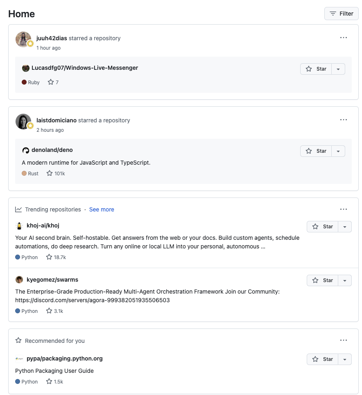Open the Trending repositories overflow menu
Screen dimensions: 362x395
[x=344, y=209]
